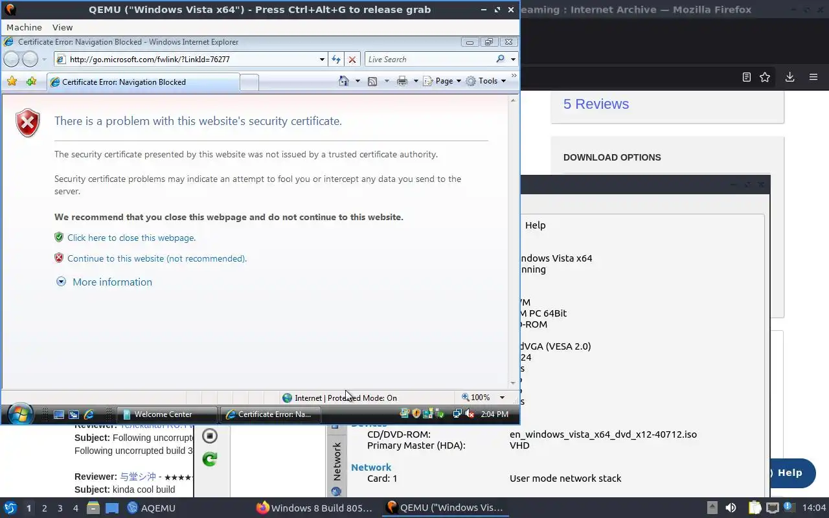The width and height of the screenshot is (829, 518).
Task: Click the Vista clock showing 2:04 PM
Action: coord(494,414)
